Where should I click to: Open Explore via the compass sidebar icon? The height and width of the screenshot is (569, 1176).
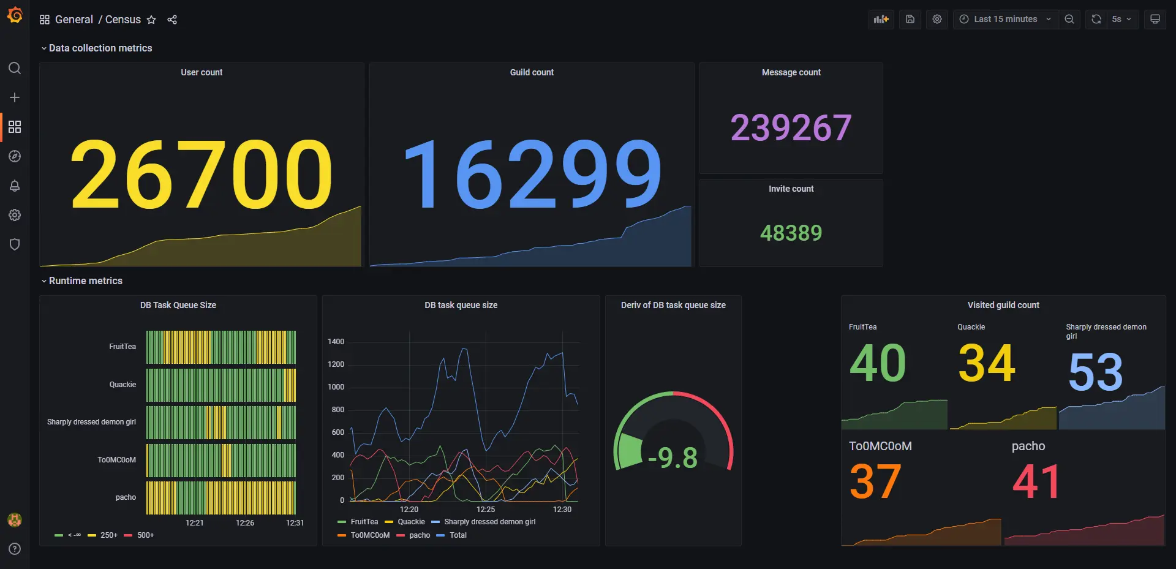(15, 156)
